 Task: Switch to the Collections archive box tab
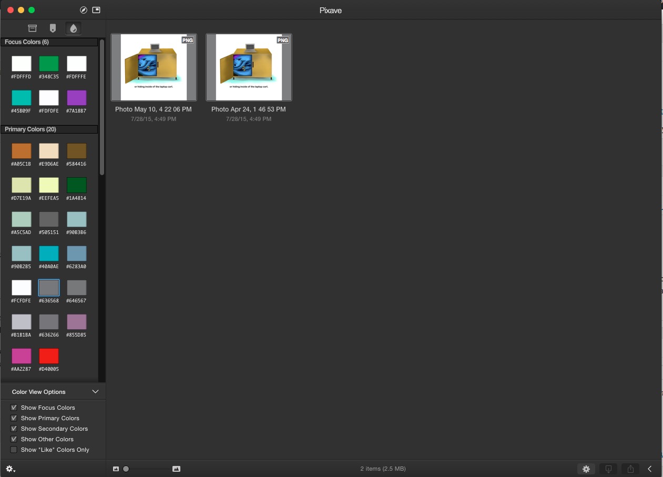point(33,28)
